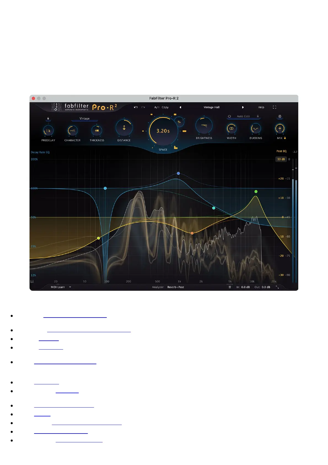This screenshot has width=328, height=465.
Task: Click the Copy button next to A/B
Action: tap(165, 107)
